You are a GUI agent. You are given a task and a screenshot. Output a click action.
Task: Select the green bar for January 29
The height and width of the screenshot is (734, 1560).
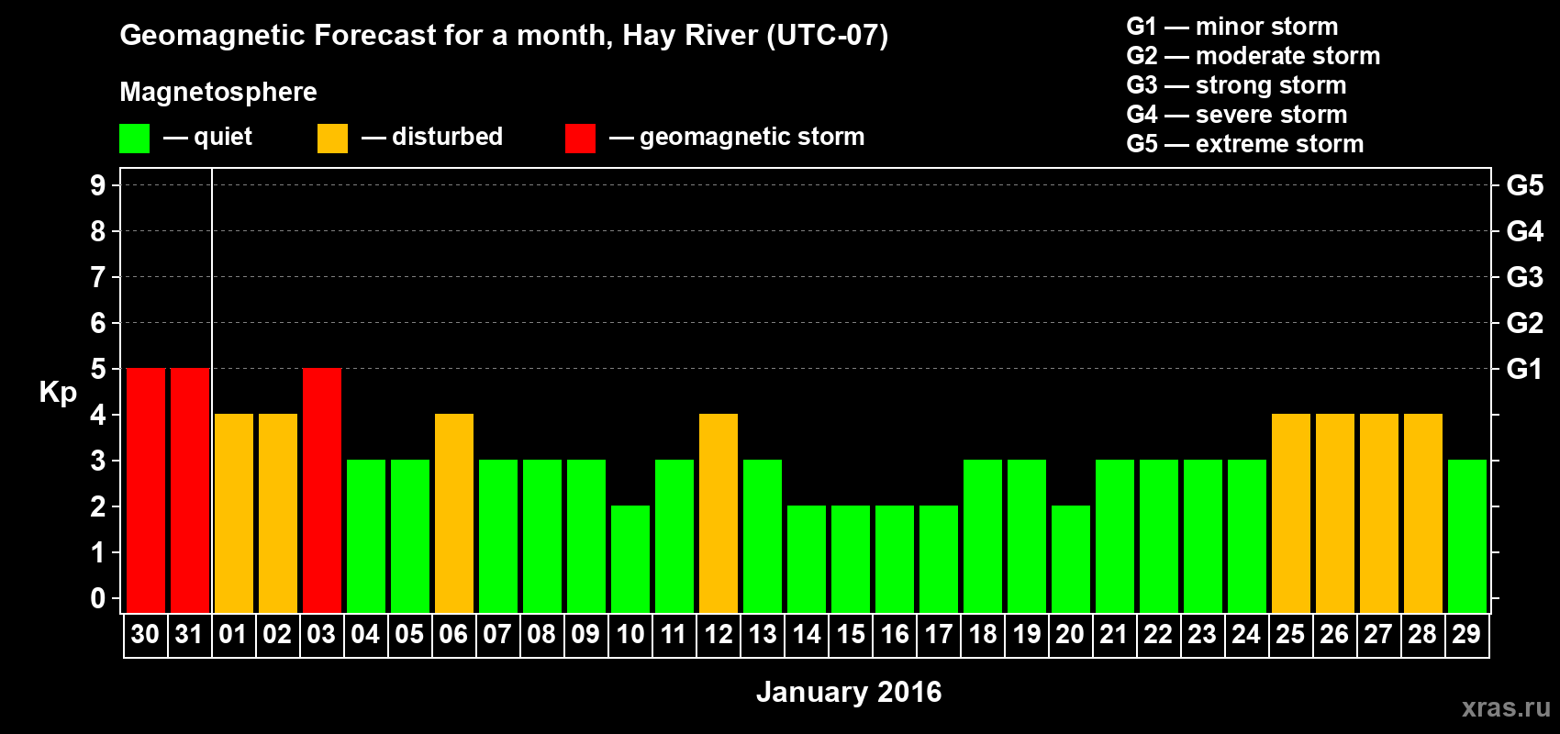coord(1467,537)
